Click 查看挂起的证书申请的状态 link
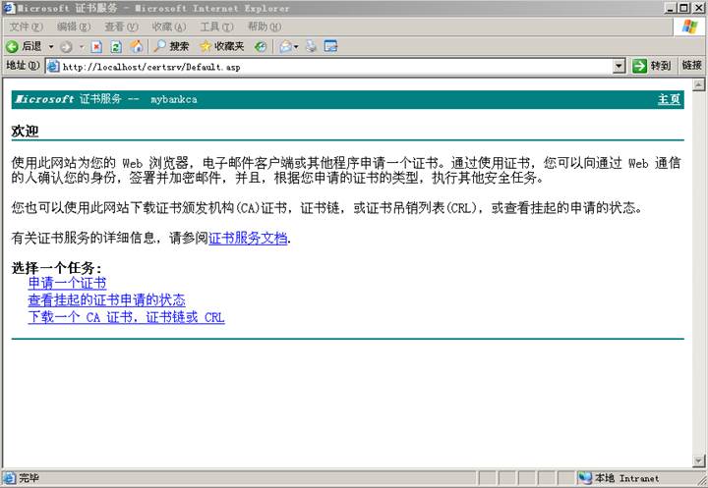708x488 pixels. 106,300
